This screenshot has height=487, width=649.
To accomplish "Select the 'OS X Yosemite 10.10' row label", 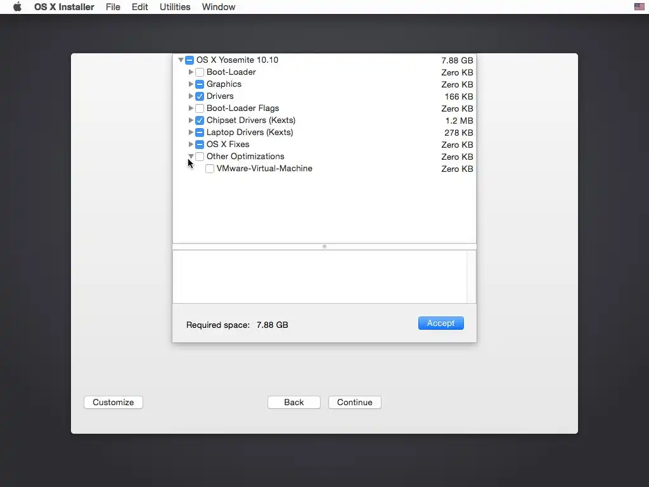I will coord(237,60).
